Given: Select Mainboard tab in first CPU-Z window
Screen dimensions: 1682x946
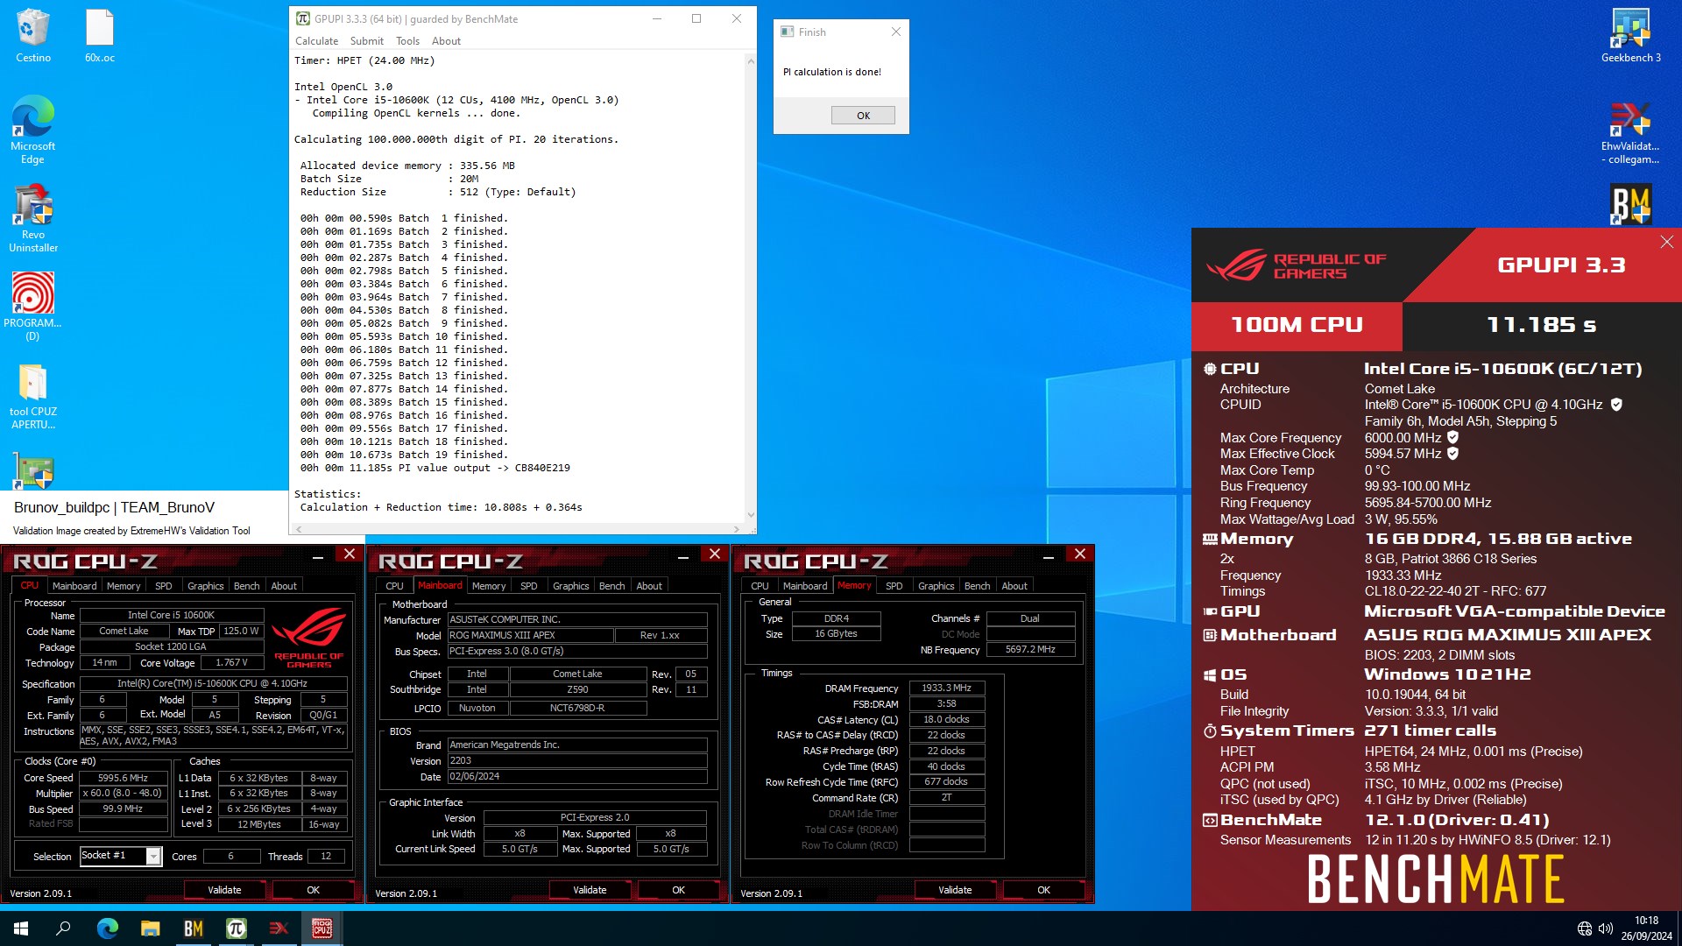Looking at the screenshot, I should click(x=74, y=586).
